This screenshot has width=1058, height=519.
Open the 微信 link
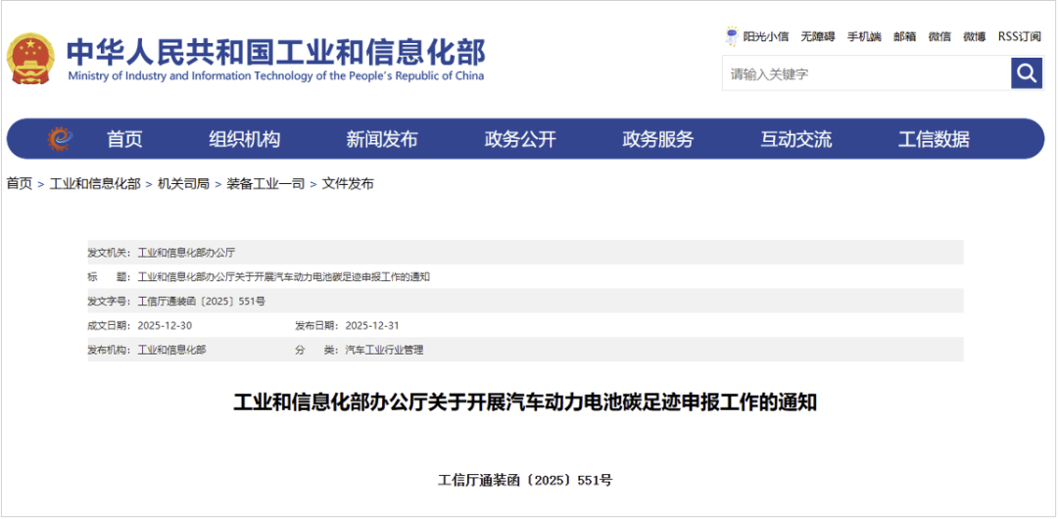click(x=939, y=37)
